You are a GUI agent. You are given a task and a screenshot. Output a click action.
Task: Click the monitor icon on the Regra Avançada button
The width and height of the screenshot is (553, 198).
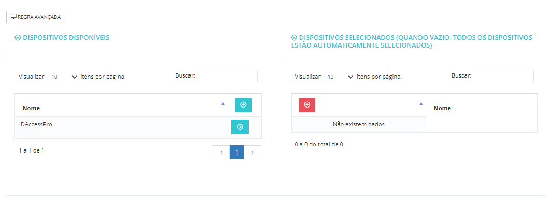pyautogui.click(x=14, y=17)
